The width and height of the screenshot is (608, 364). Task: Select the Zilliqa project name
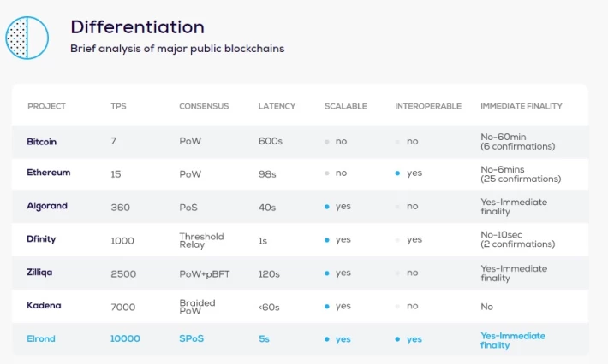pyautogui.click(x=39, y=273)
